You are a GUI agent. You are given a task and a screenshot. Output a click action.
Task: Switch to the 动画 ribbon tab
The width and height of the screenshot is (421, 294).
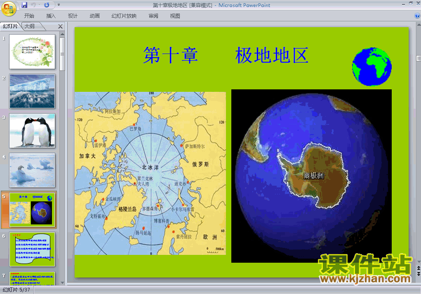pos(94,16)
